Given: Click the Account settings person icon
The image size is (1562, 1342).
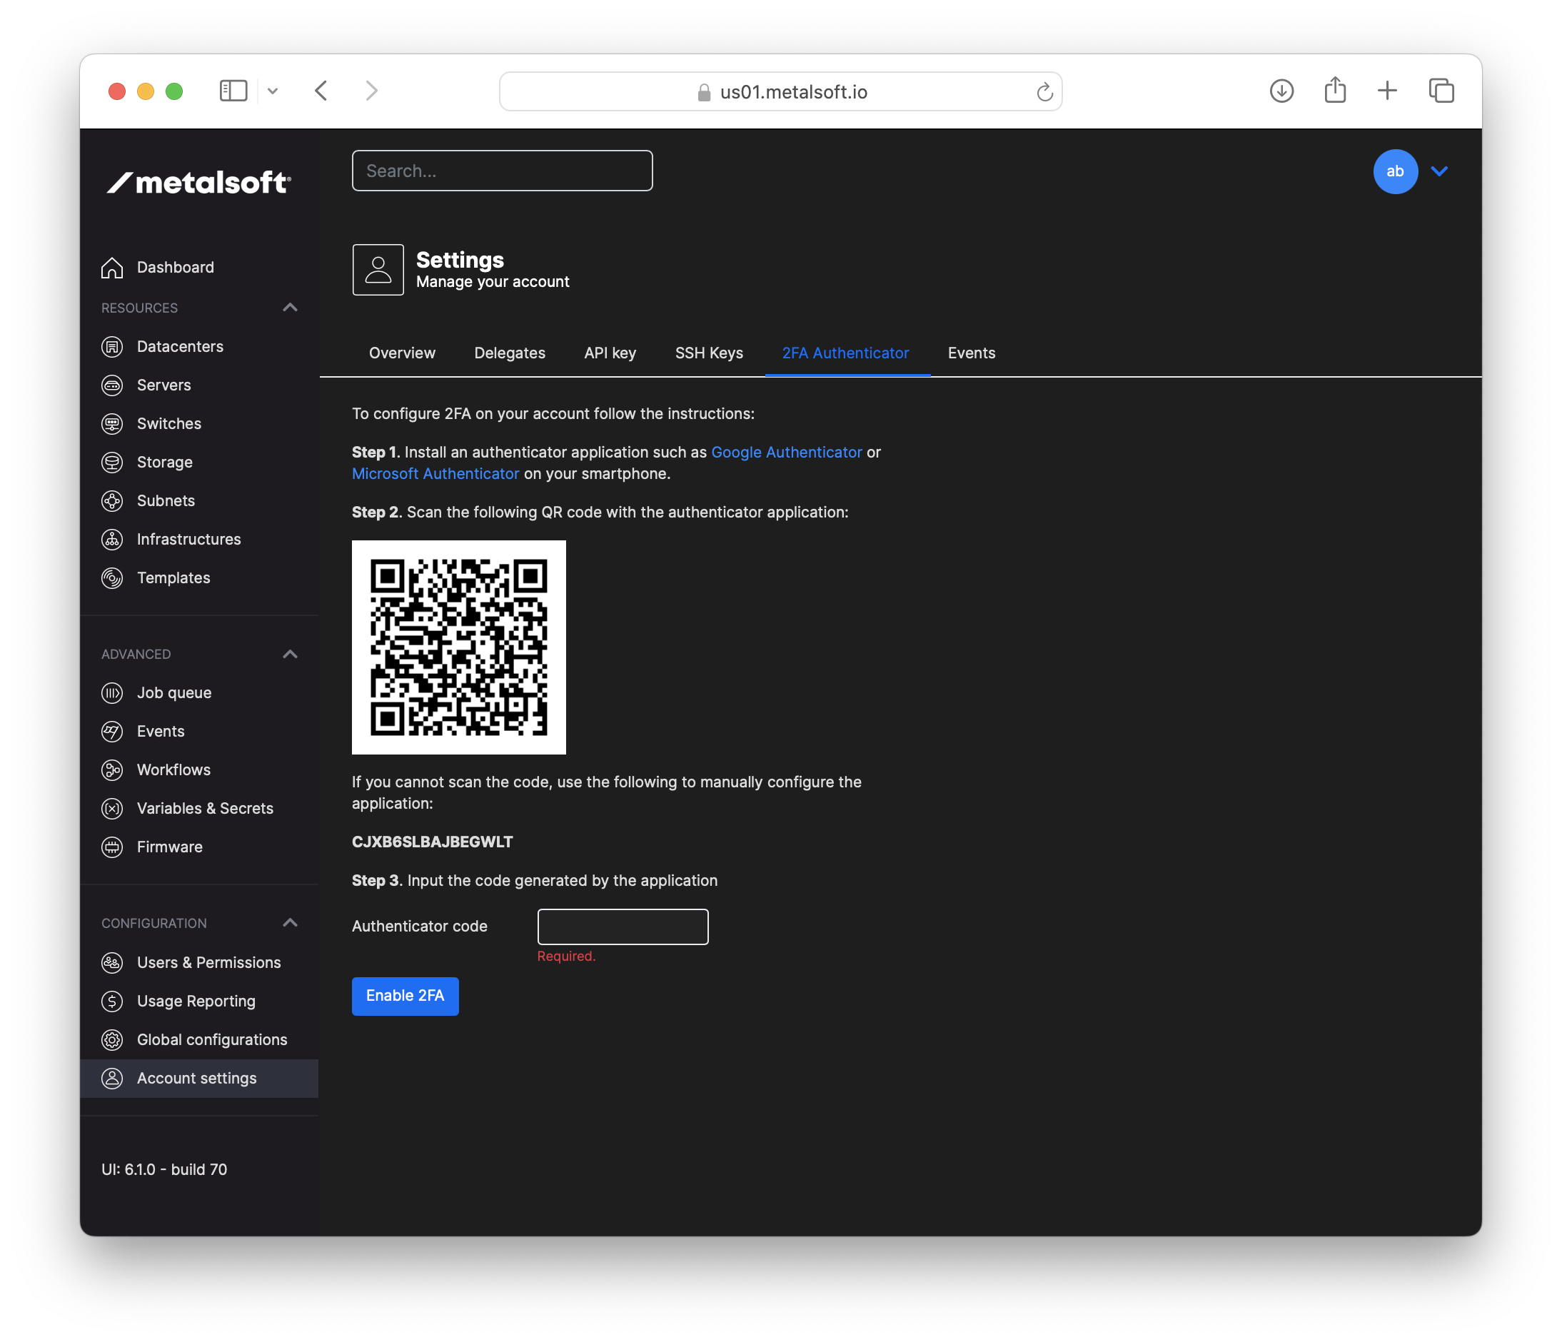Looking at the screenshot, I should 112,1079.
